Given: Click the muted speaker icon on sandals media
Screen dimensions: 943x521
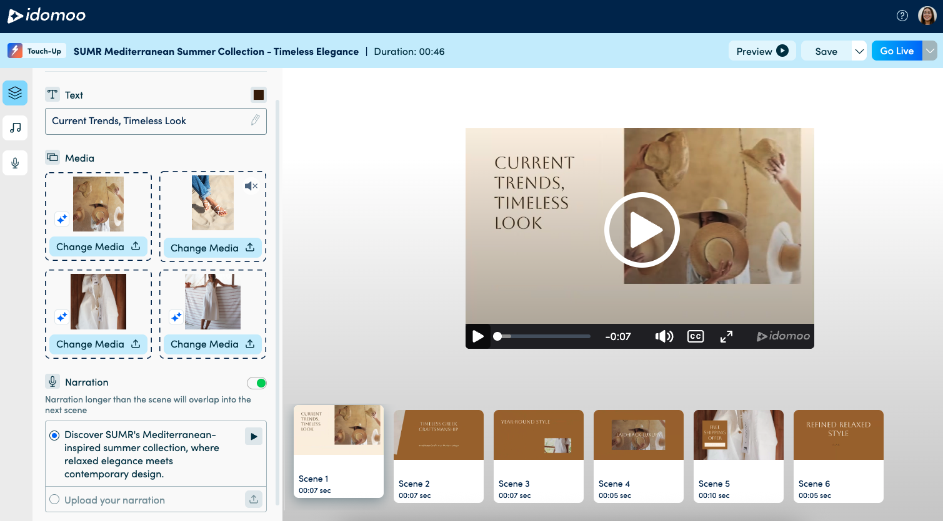Looking at the screenshot, I should pyautogui.click(x=251, y=185).
